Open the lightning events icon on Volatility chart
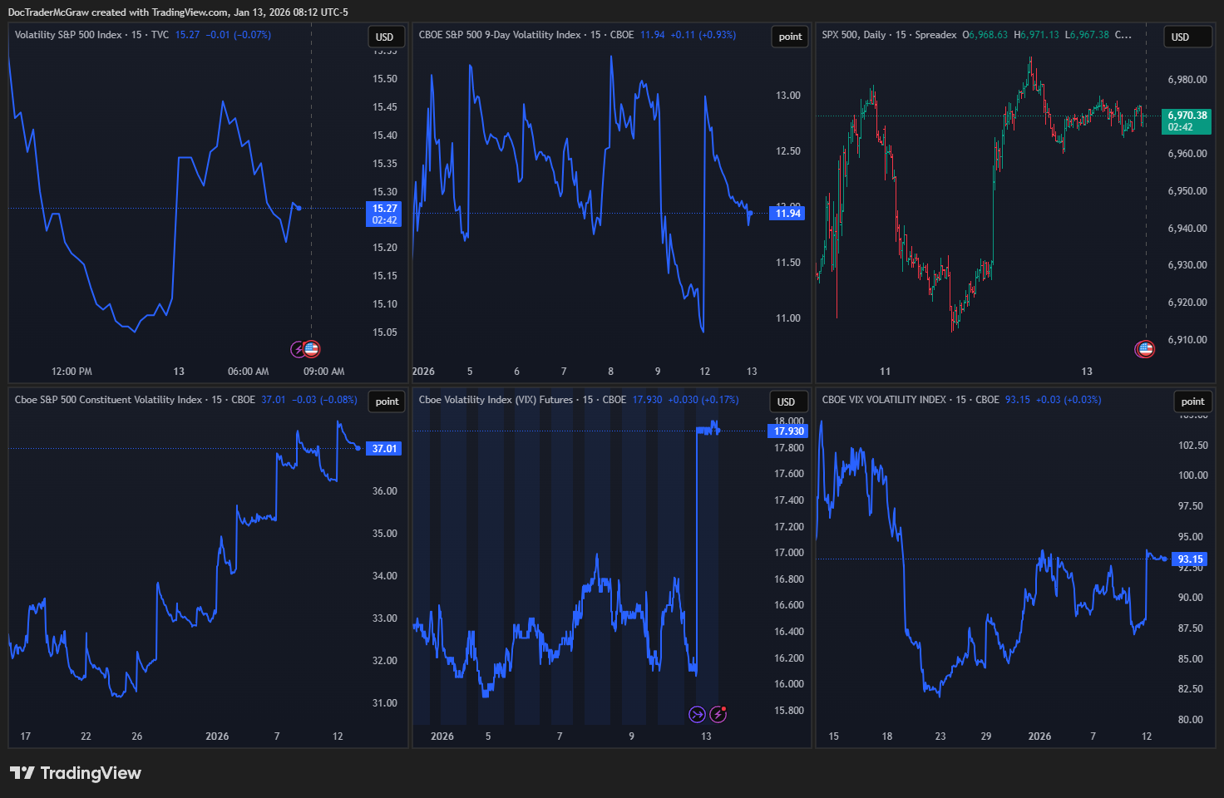The height and width of the screenshot is (798, 1224). click(296, 348)
